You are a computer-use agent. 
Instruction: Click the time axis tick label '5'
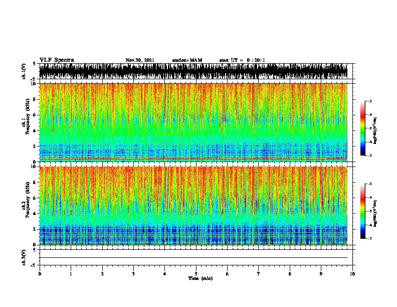[196, 274]
